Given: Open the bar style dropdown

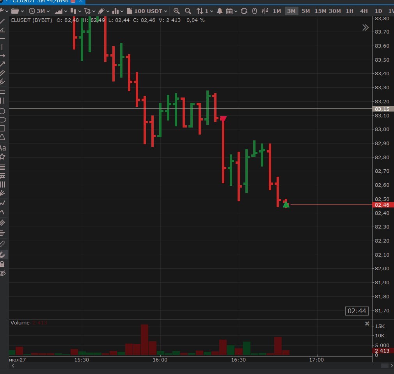Looking at the screenshot, I should point(76,11).
